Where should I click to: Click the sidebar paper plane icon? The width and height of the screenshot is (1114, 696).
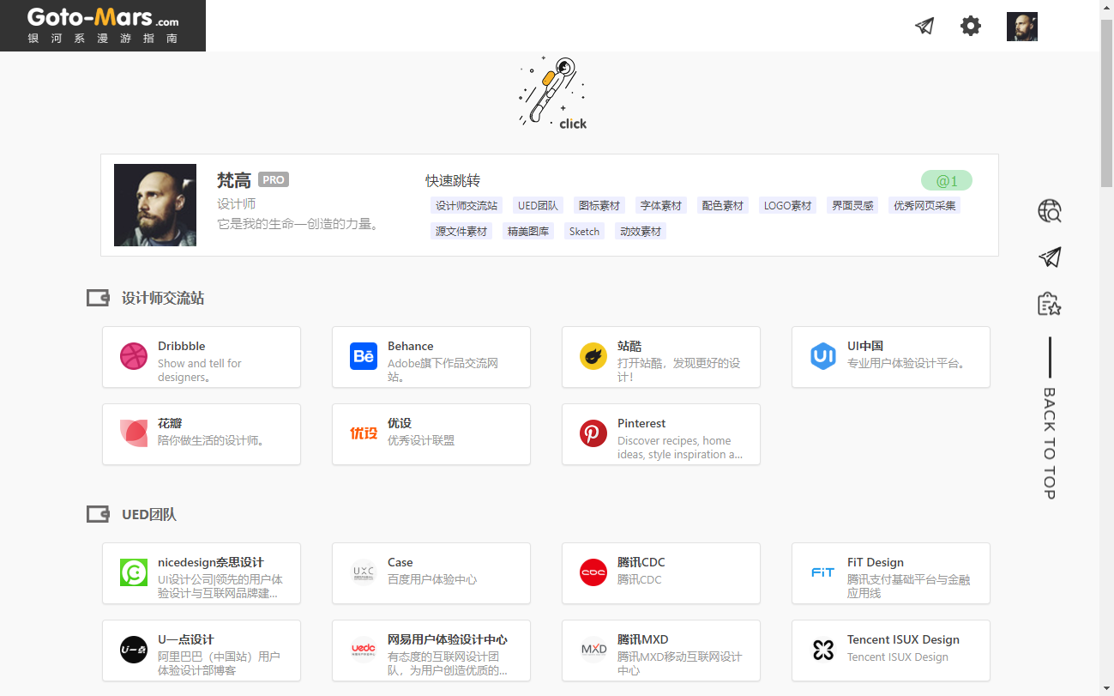1050,257
